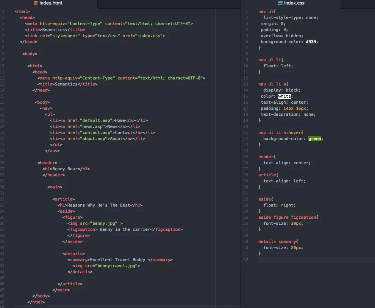This screenshot has height=308, width=375.
Task: Click the "Reasons Why He's The Best" heading text
Action: pos(99,205)
